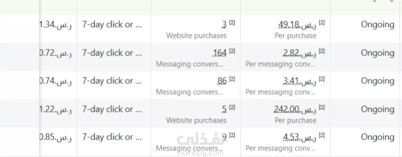The image size is (402, 157).
Task: Open footnote [2] next to 5 website purchases
Action: [232, 107]
